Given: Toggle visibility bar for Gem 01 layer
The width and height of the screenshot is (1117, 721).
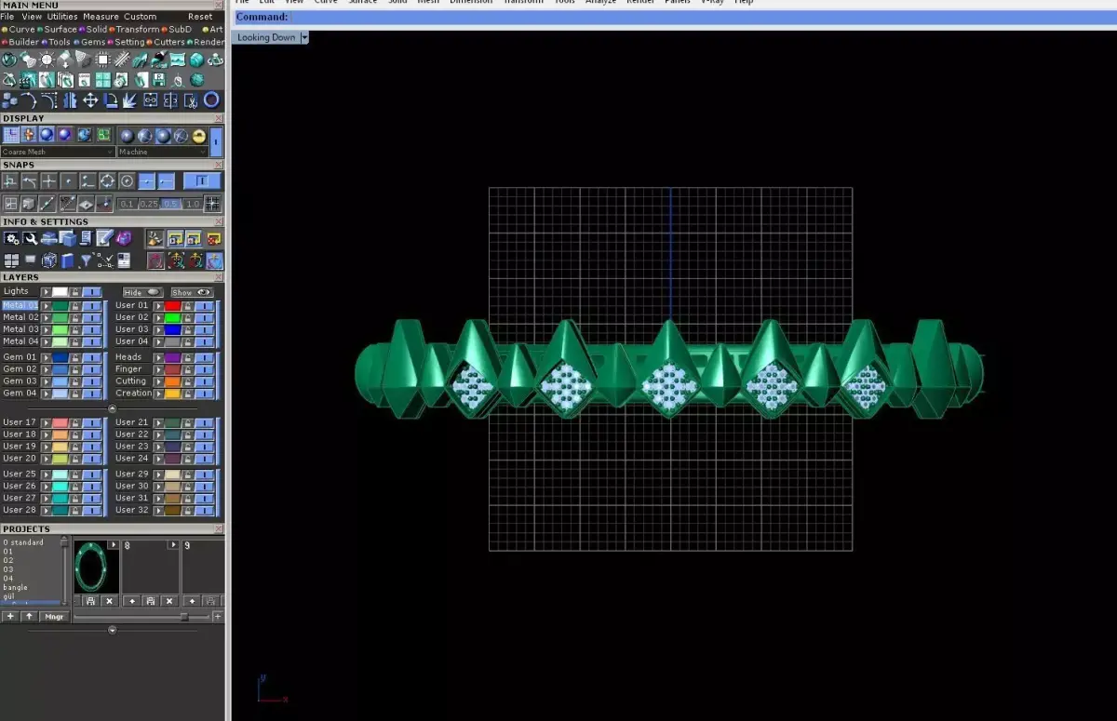Looking at the screenshot, I should pyautogui.click(x=92, y=357).
